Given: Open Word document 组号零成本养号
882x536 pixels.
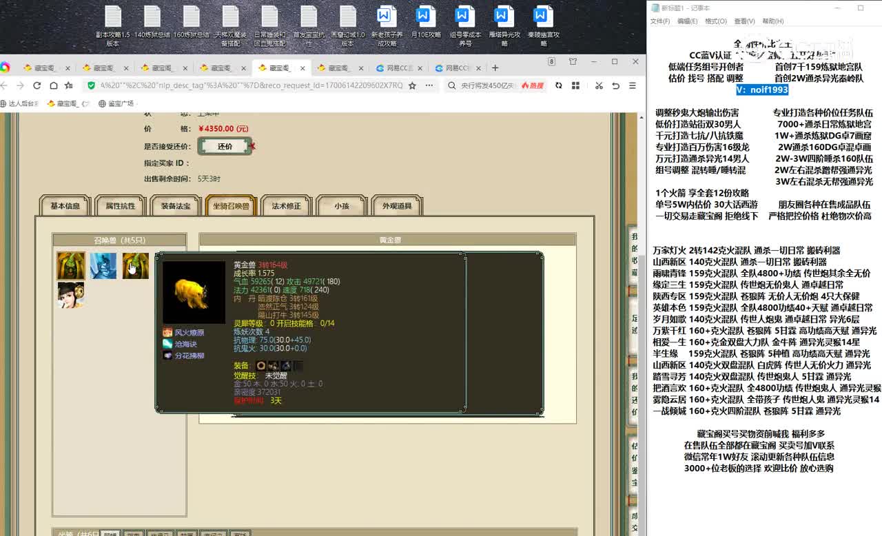Looking at the screenshot, I should [x=465, y=26].
